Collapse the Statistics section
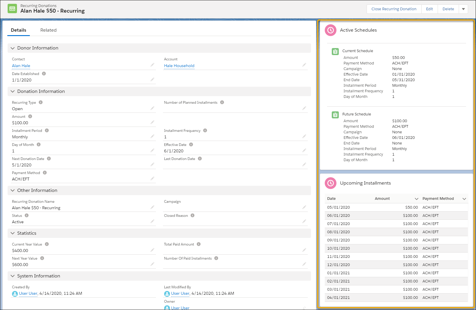 13,233
